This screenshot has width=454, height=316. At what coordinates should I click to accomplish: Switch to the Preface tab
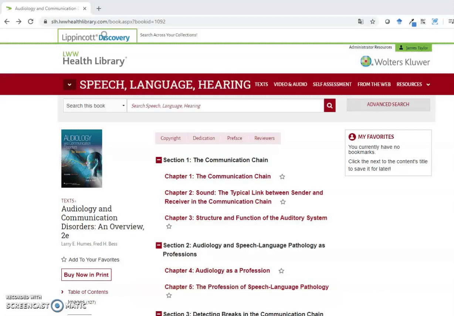[x=235, y=138]
